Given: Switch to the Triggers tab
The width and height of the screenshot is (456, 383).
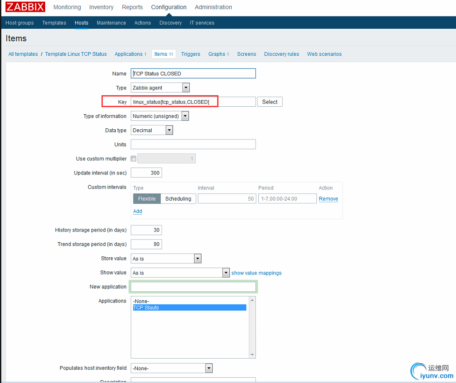Looking at the screenshot, I should [191, 54].
